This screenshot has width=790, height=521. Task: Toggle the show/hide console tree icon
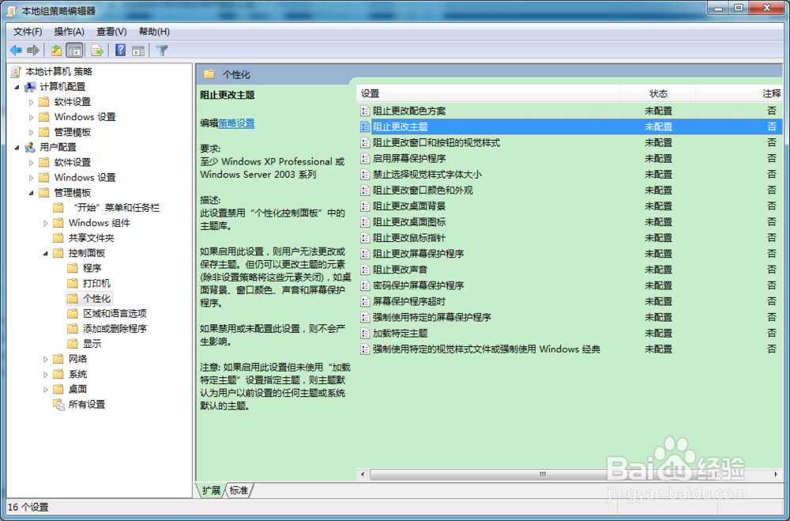(74, 51)
